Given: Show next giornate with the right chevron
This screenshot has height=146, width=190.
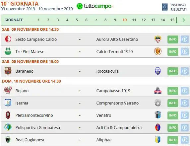Looking at the screenshot, I should click(184, 20).
